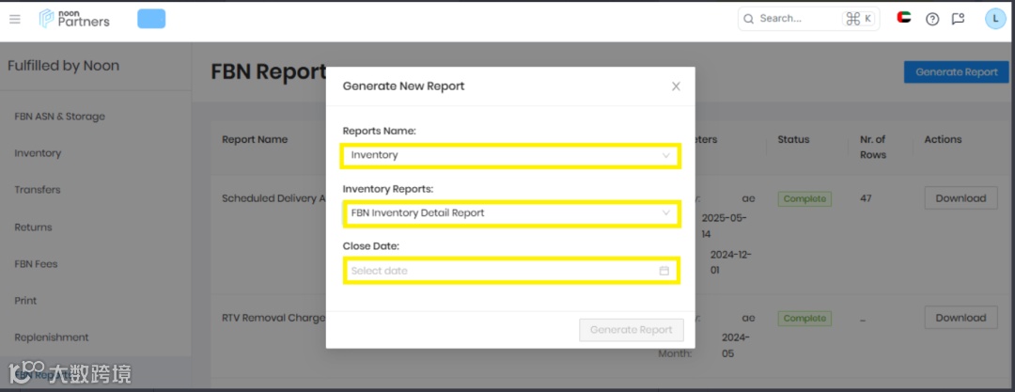Click the search magnifier icon

click(x=748, y=19)
